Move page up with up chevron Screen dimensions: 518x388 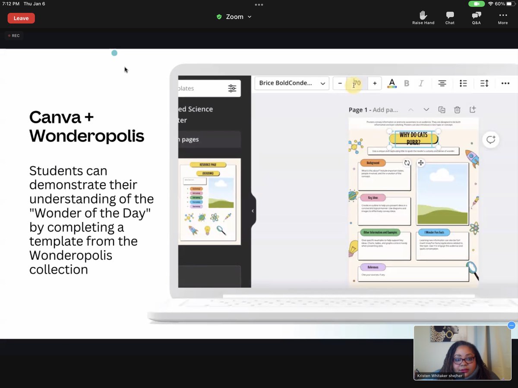click(x=411, y=110)
